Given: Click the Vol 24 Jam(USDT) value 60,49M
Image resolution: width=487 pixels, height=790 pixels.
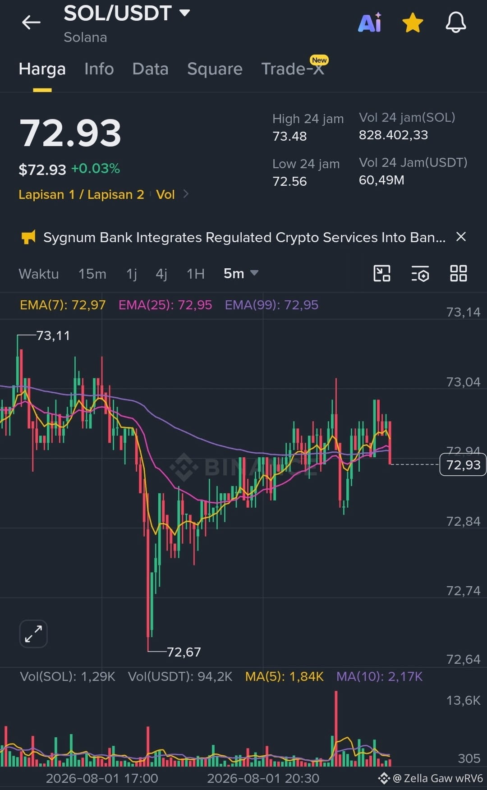Looking at the screenshot, I should tap(381, 180).
